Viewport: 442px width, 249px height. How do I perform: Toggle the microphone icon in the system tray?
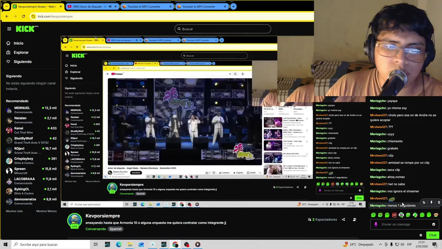(392, 245)
